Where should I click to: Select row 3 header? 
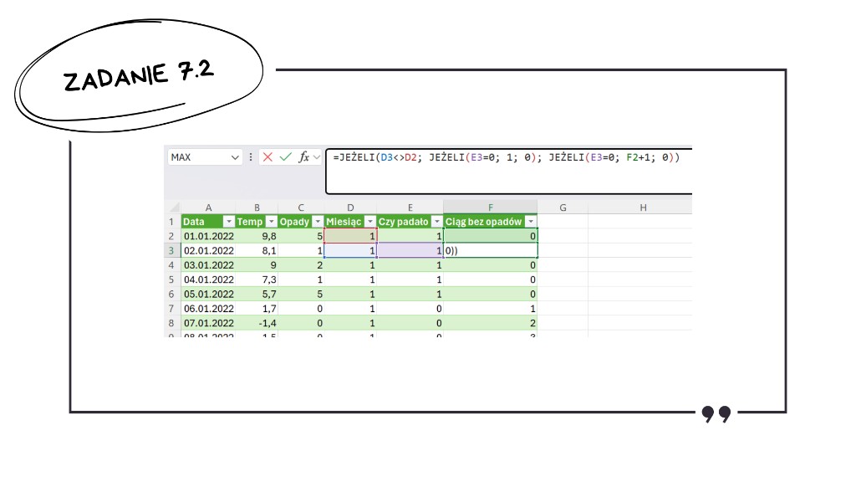(x=171, y=250)
